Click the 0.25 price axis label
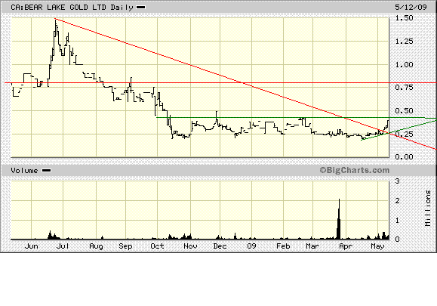 pyautogui.click(x=404, y=134)
